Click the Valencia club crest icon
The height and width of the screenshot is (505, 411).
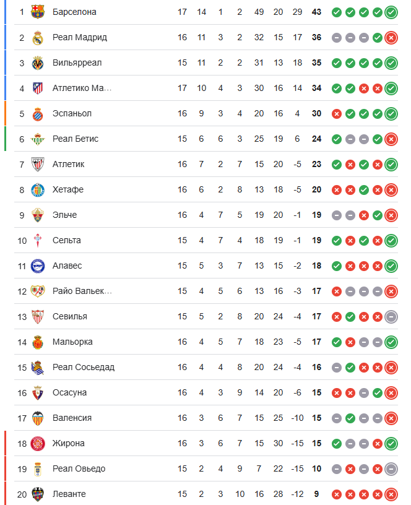click(x=38, y=418)
